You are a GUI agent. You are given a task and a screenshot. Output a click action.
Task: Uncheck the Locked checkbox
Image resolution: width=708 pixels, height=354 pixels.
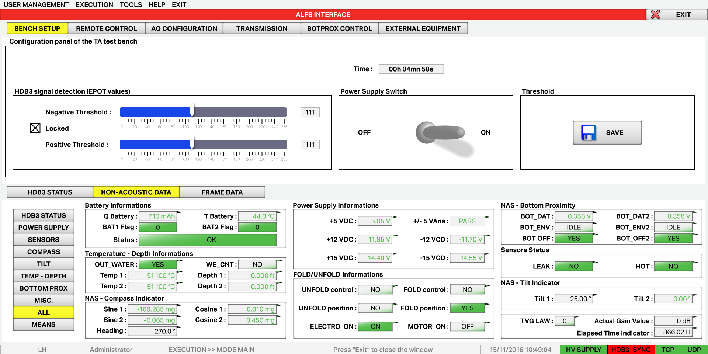point(35,128)
